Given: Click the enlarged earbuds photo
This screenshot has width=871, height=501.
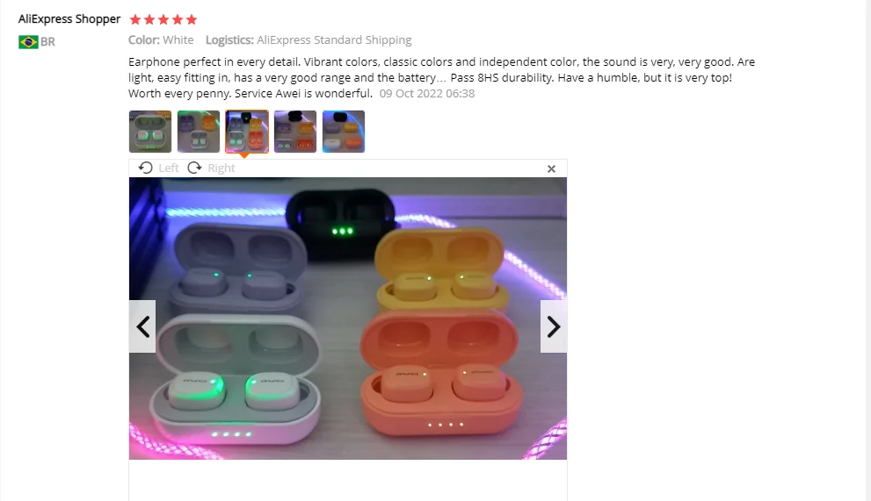Looking at the screenshot, I should tap(348, 318).
